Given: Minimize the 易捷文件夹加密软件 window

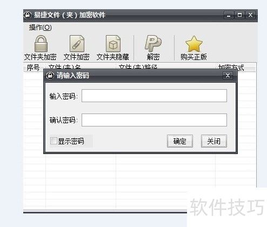Looking at the screenshot, I should pos(229,15).
